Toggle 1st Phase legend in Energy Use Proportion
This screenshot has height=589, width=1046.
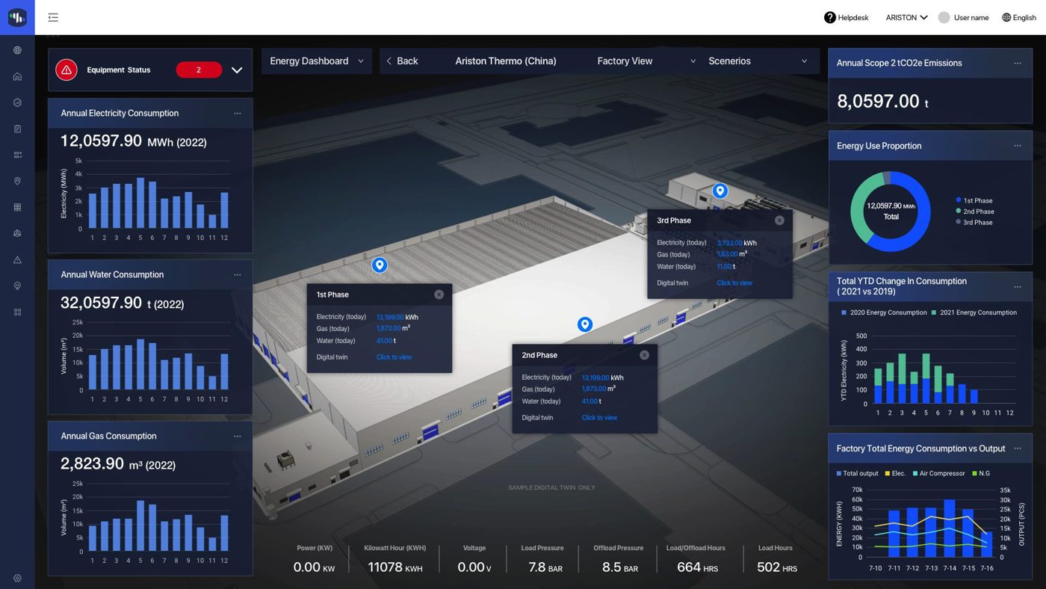974,200
